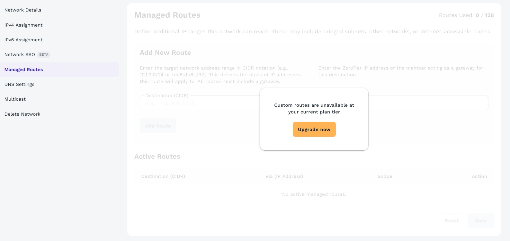Open DNS Settings section
The image size is (510, 241).
[x=19, y=84]
